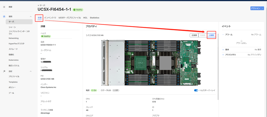Click the Healthy status under ヘルス

[x=46, y=36]
